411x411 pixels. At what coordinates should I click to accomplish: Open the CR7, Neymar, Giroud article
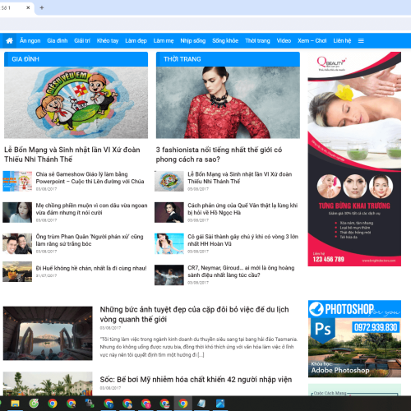click(x=241, y=271)
